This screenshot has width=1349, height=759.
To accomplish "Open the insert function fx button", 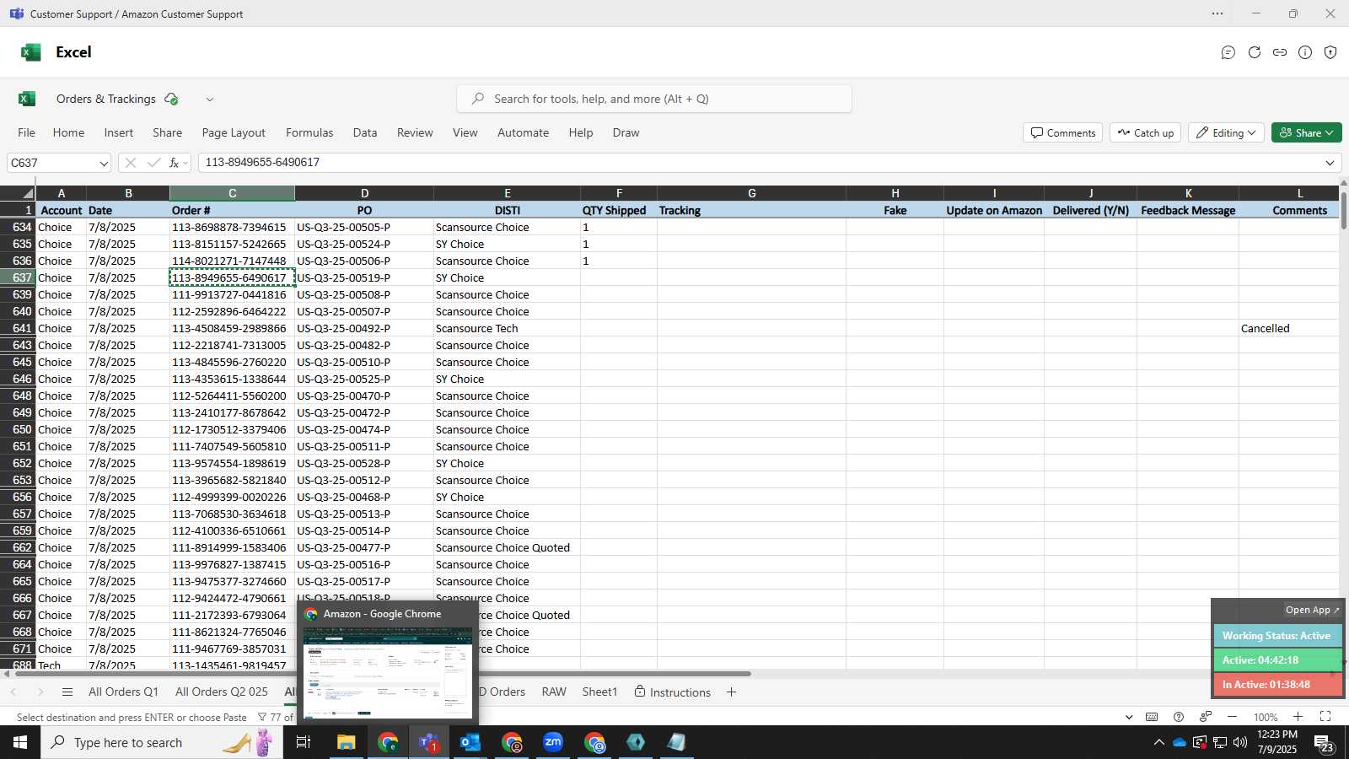I will 175,163.
